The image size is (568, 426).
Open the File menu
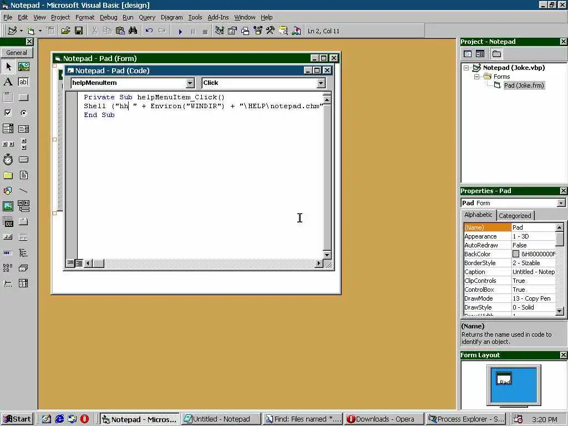(8, 17)
